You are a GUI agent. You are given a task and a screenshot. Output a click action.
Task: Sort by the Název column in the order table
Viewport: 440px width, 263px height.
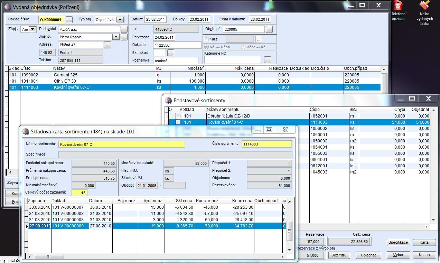click(104, 68)
